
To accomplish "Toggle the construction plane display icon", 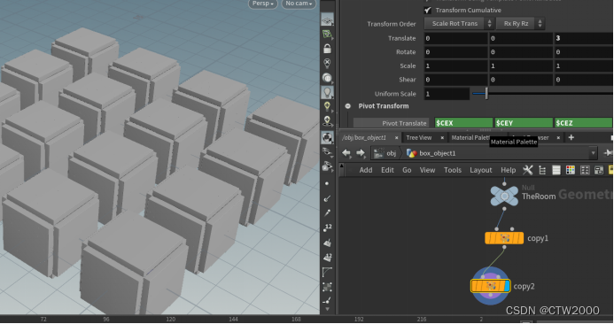I will [x=327, y=19].
